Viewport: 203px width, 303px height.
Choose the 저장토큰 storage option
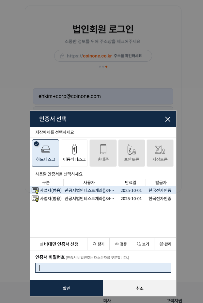coord(160,153)
